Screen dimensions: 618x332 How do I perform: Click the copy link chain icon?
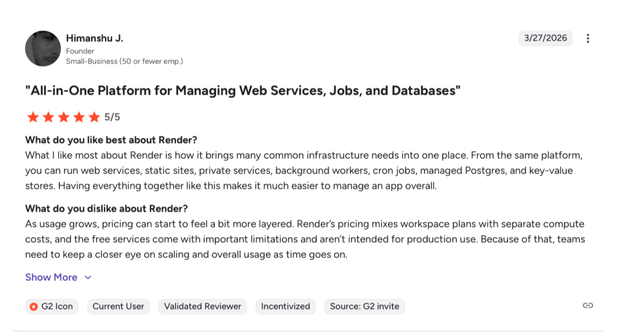tap(588, 305)
